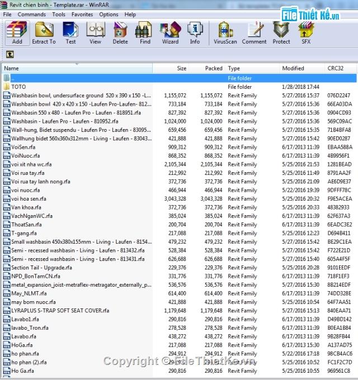Screen dimensions: 358x380
Task: Click the ThoatSan.rfa file icon
Action: point(7,225)
